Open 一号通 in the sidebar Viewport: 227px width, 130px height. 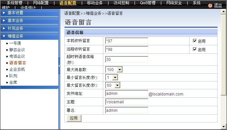tap(15, 43)
